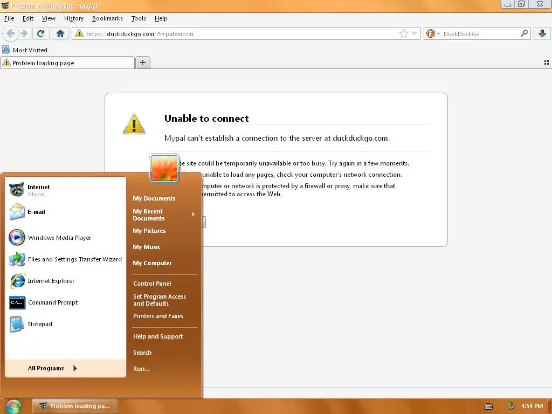Open Command Prompt

pos(65,302)
